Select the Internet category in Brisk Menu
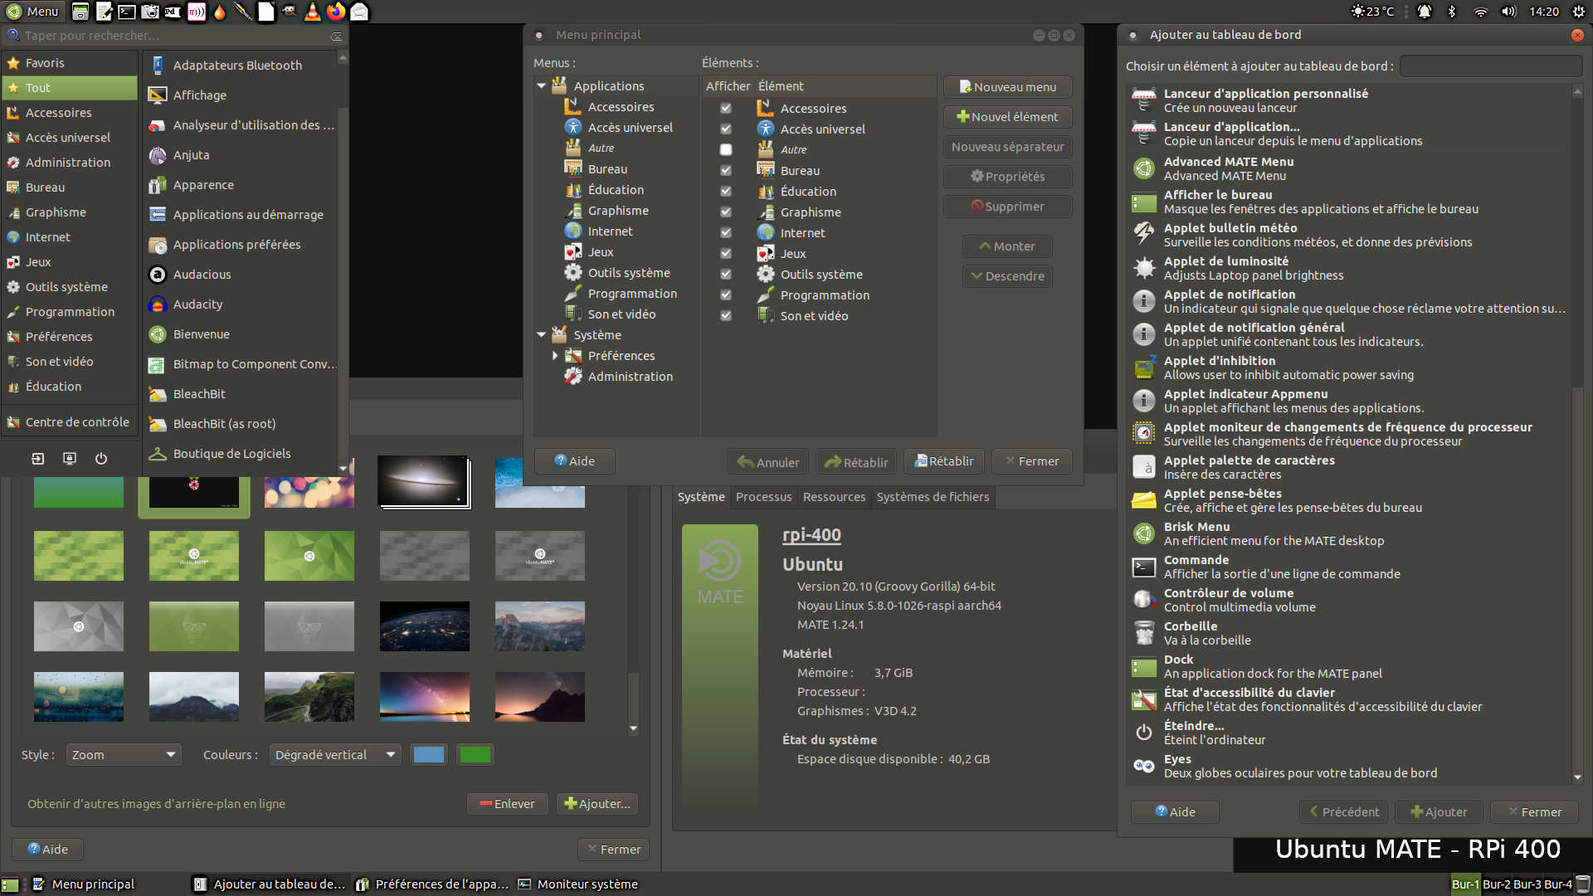Screen dimensions: 1593x896 click(x=70, y=237)
